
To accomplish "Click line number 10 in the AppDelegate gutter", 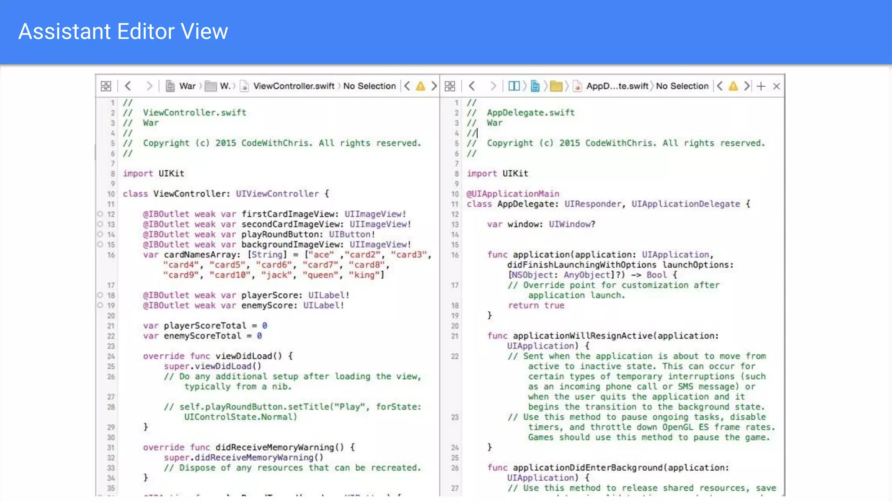I will pyautogui.click(x=455, y=194).
